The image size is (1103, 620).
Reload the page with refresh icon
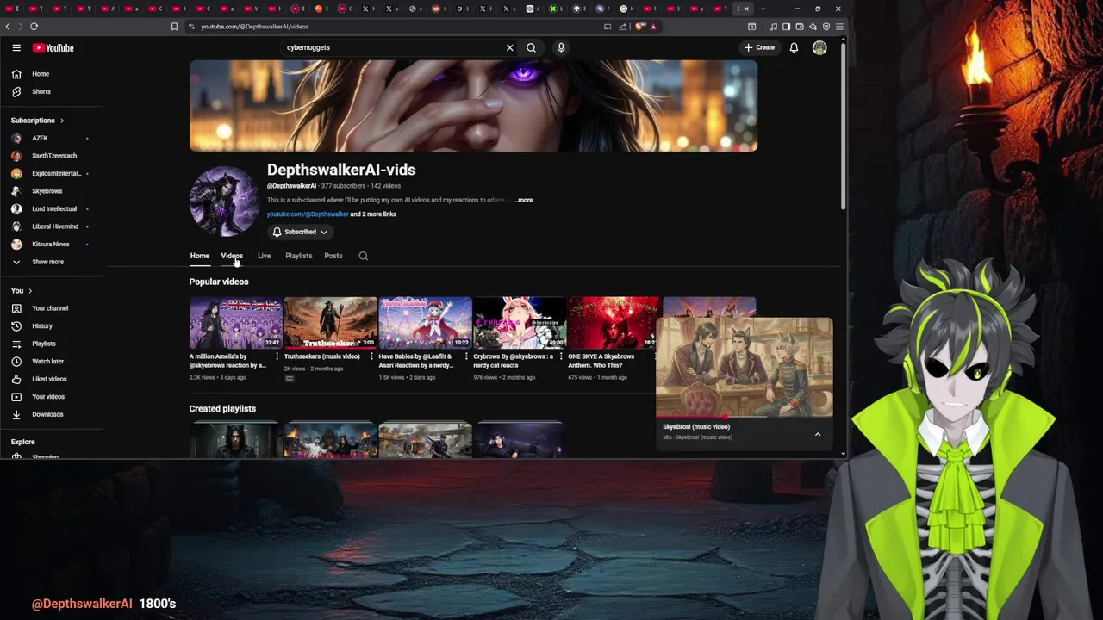click(x=34, y=27)
